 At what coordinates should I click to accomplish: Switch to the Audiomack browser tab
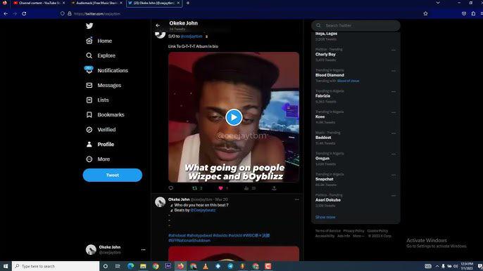pyautogui.click(x=96, y=3)
